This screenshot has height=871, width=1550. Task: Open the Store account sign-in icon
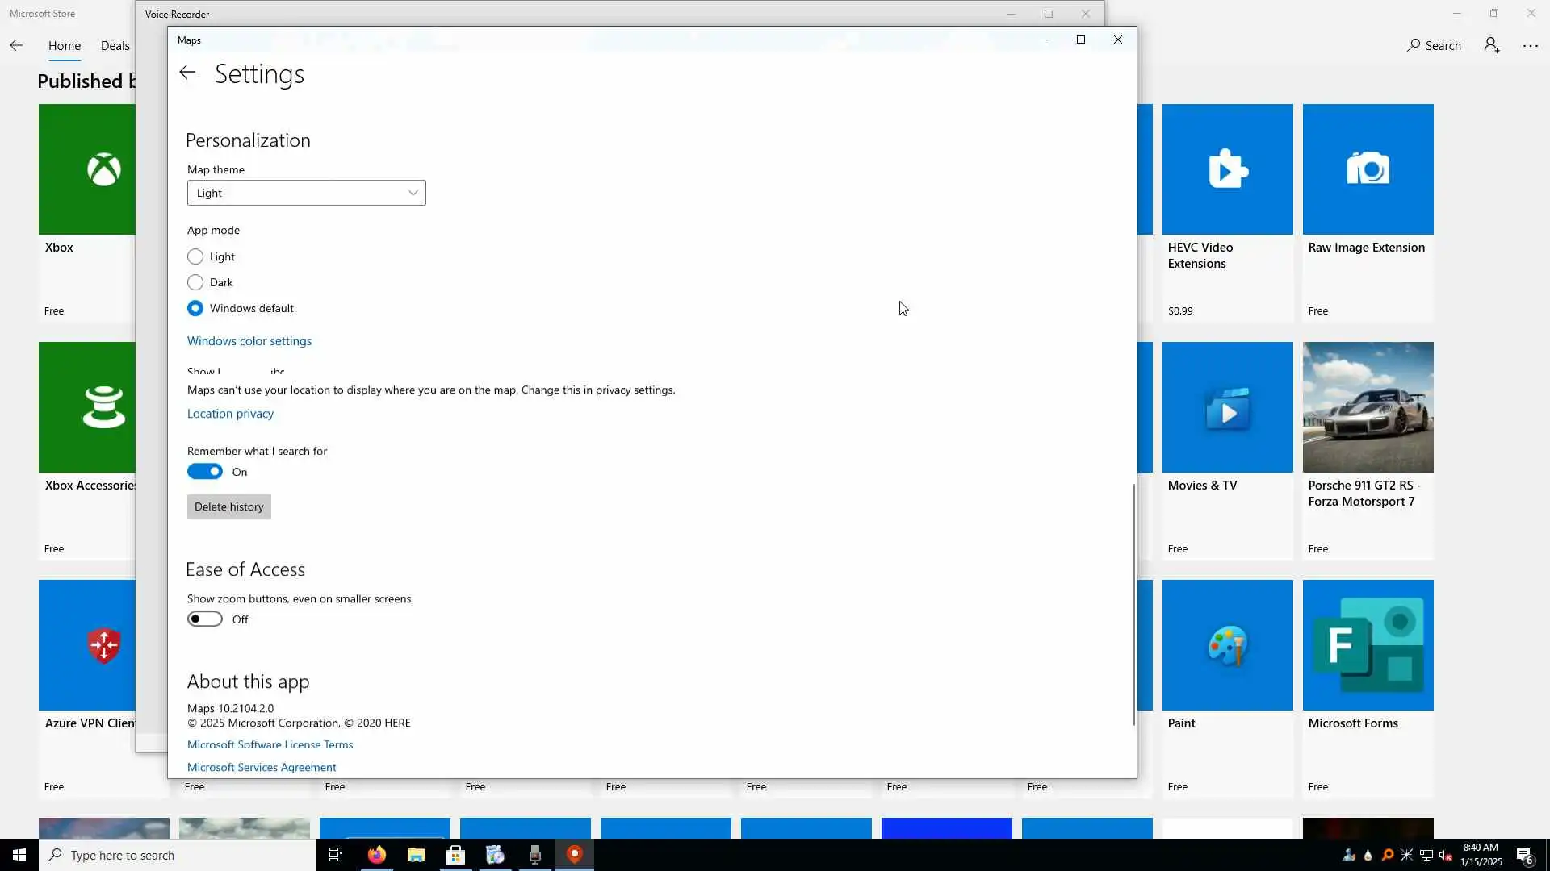[1492, 46]
